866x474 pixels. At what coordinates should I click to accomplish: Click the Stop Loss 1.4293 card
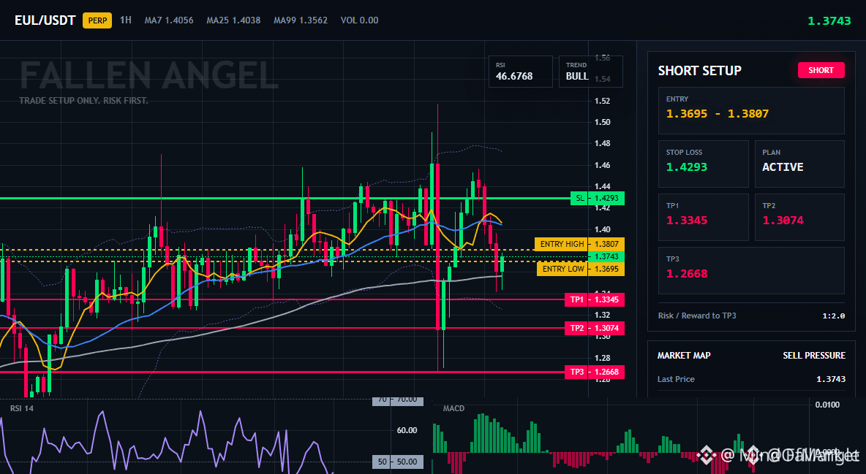pos(703,164)
